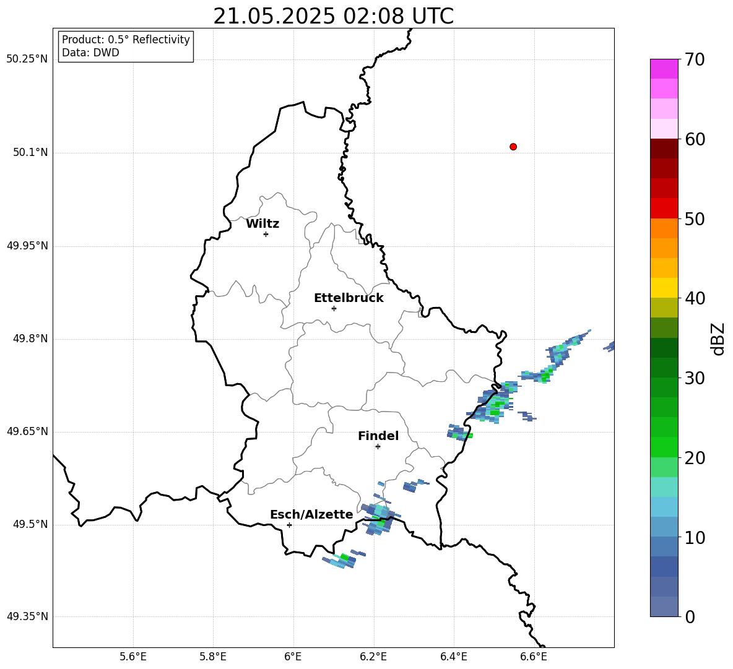Click the 30 tick on colorbar
The width and height of the screenshot is (733, 669).
695,378
